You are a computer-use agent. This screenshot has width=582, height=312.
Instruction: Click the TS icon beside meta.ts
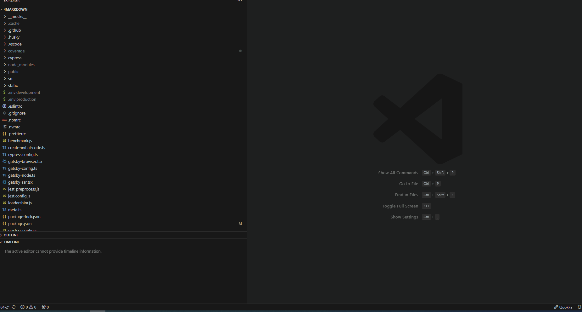(x=4, y=210)
